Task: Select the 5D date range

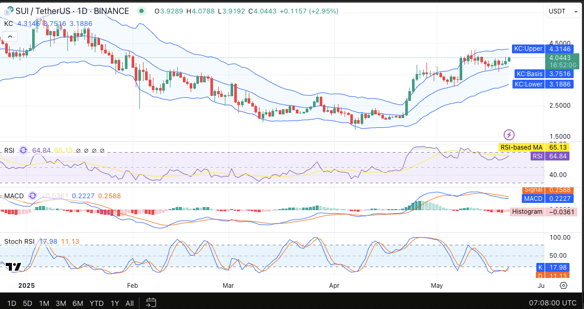Action: click(x=27, y=303)
